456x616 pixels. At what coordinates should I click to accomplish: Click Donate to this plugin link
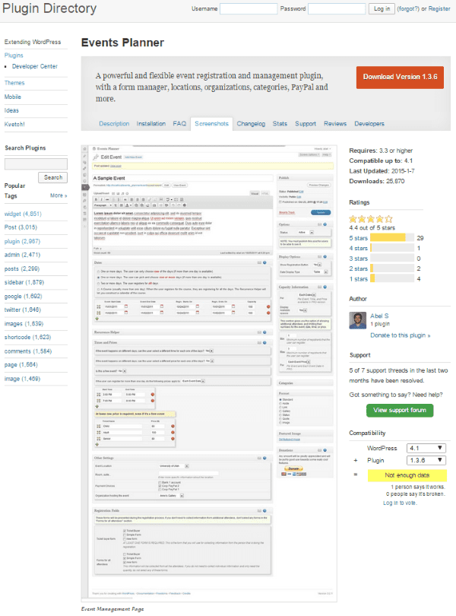(401, 335)
